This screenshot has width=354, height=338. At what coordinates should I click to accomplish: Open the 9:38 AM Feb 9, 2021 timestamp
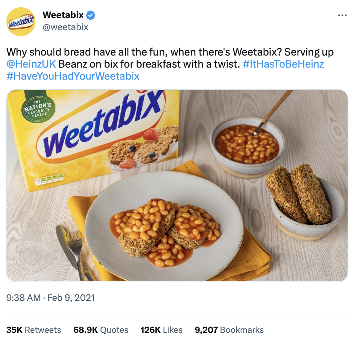click(x=50, y=298)
